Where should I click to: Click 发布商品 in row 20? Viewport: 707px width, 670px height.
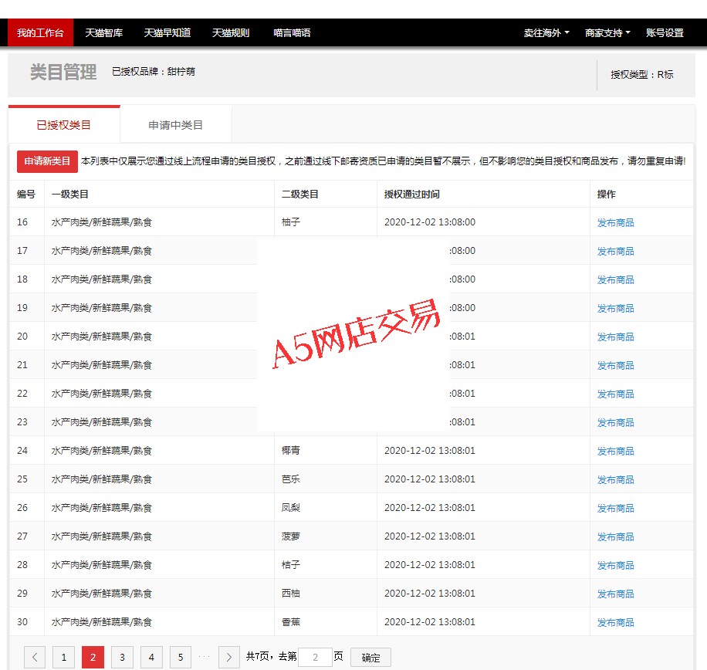click(615, 337)
